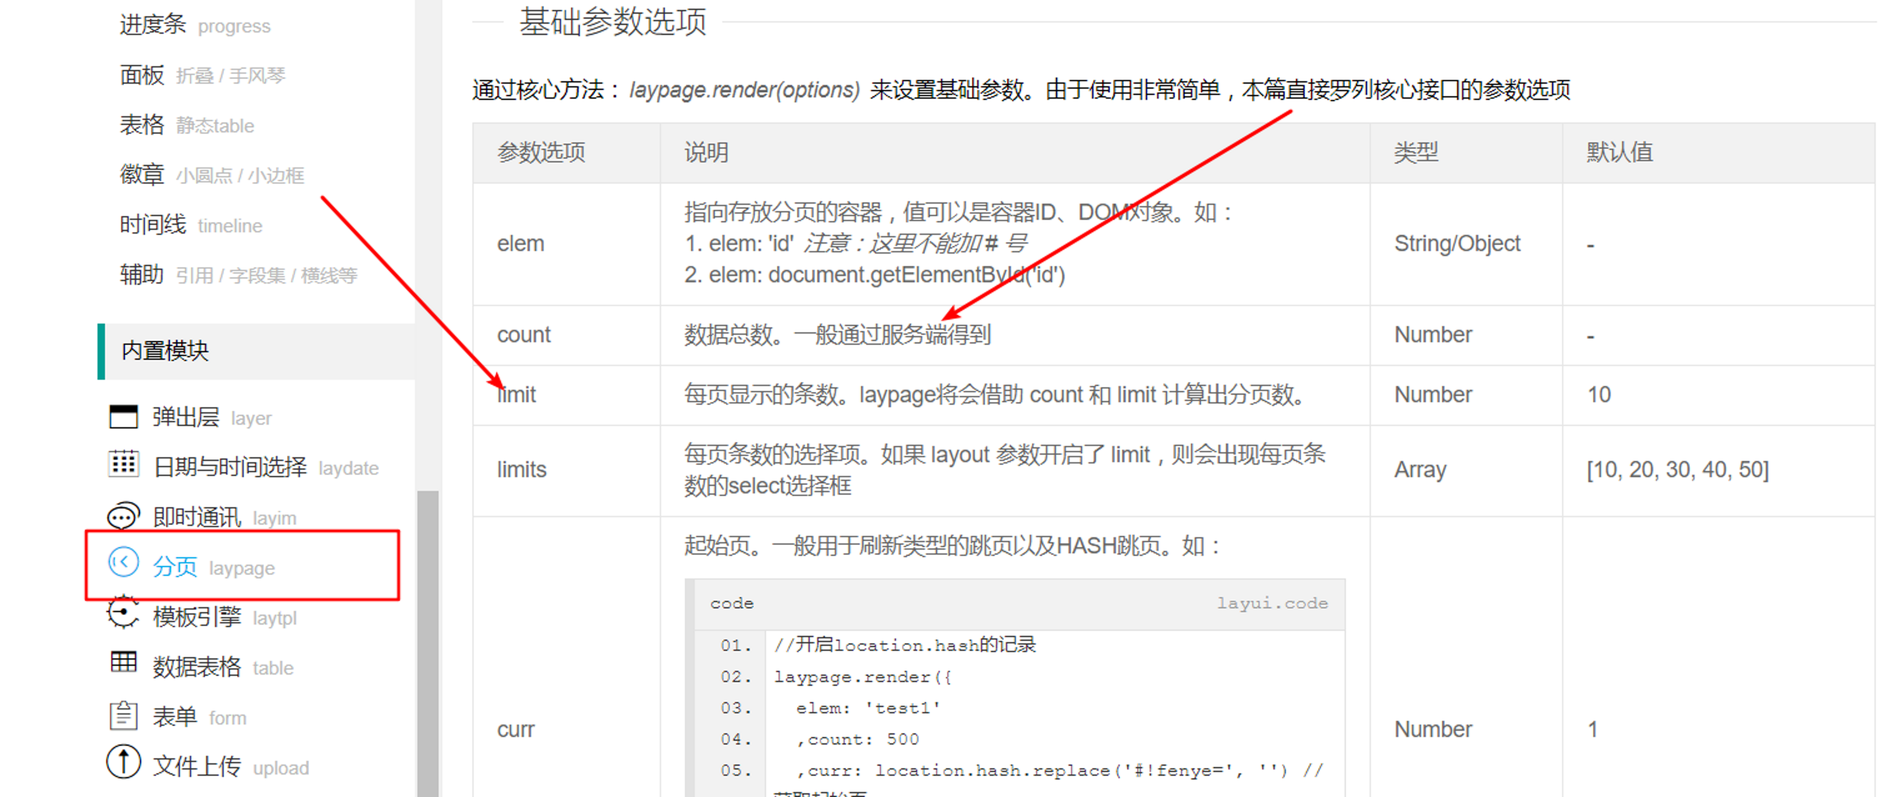
Task: Click the laytpl template engine icon
Action: [x=123, y=613]
